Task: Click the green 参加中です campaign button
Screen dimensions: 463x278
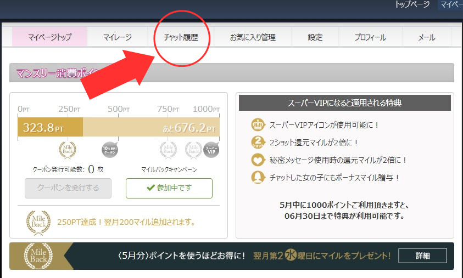Action: (169, 188)
